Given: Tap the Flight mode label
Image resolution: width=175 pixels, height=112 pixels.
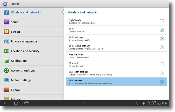Looking at the screenshot, I should pos(75,20).
